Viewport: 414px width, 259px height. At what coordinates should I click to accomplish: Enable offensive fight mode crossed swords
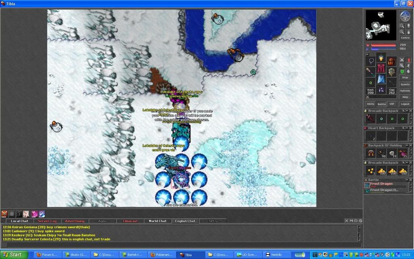click(402, 60)
